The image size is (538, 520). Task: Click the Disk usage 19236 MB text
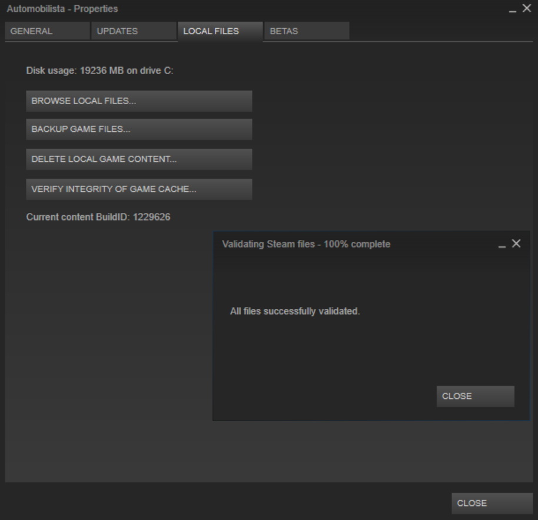100,71
